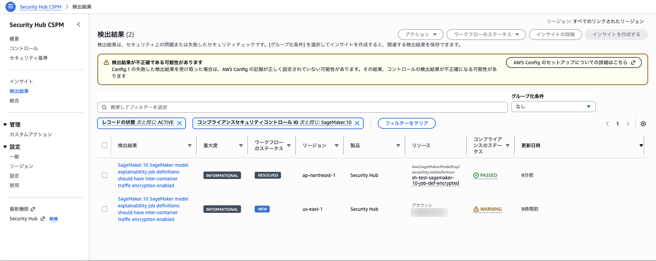Sort by the 製品 column arrow
This screenshot has height=261, width=656.
[398, 146]
